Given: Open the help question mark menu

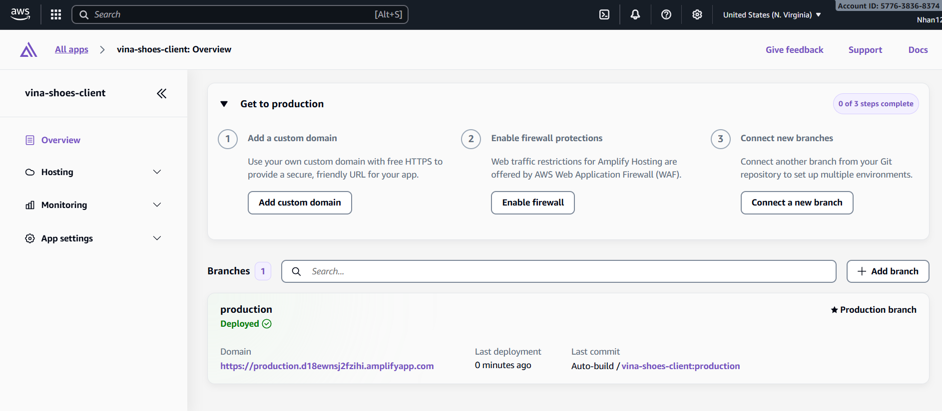Looking at the screenshot, I should (666, 14).
